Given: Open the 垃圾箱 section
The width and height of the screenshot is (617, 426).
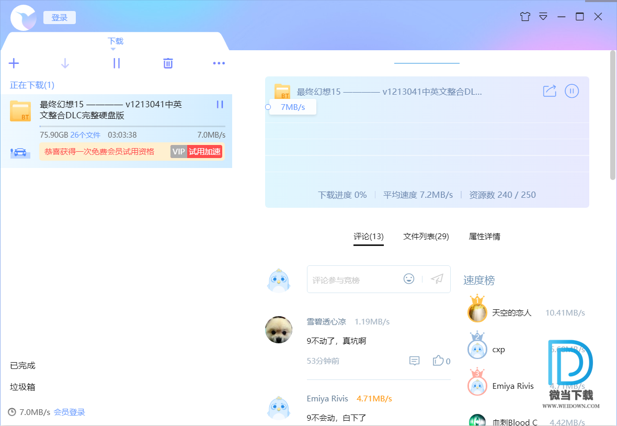Looking at the screenshot, I should click(23, 387).
